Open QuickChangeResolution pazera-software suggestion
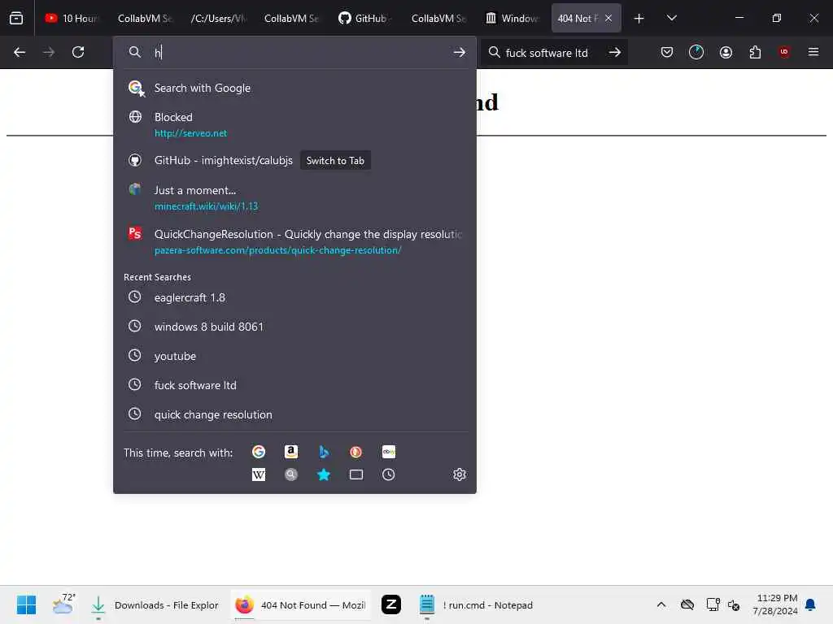833x624 pixels. [294, 241]
